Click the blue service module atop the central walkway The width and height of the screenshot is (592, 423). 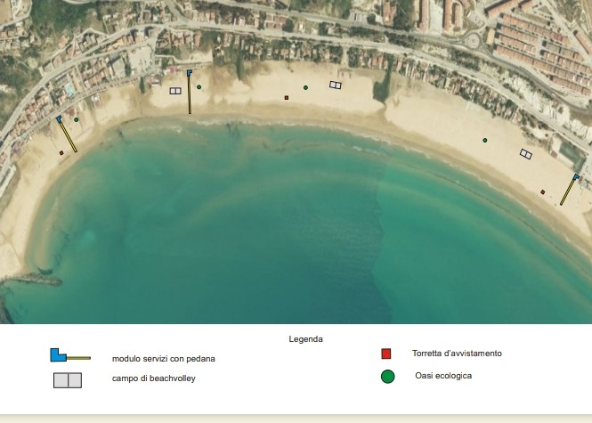coord(189,72)
